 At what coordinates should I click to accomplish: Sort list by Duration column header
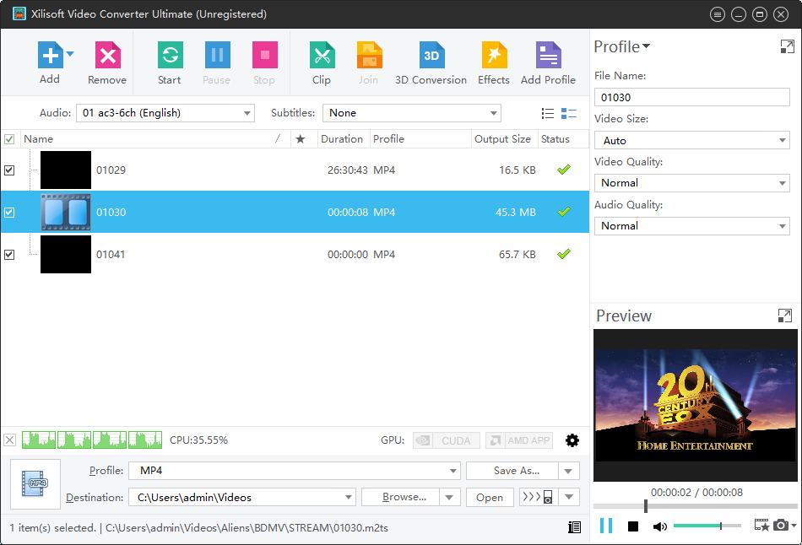pyautogui.click(x=342, y=139)
